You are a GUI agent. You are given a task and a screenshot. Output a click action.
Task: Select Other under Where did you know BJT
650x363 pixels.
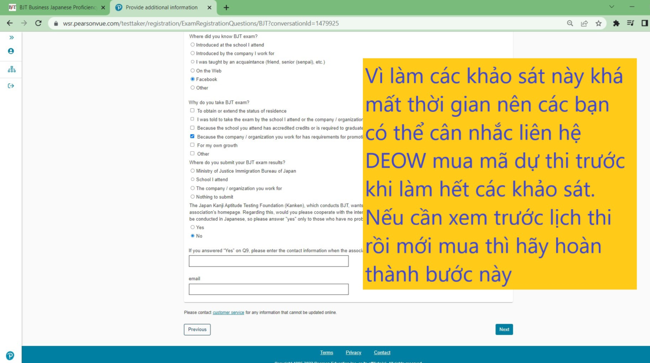(x=192, y=87)
